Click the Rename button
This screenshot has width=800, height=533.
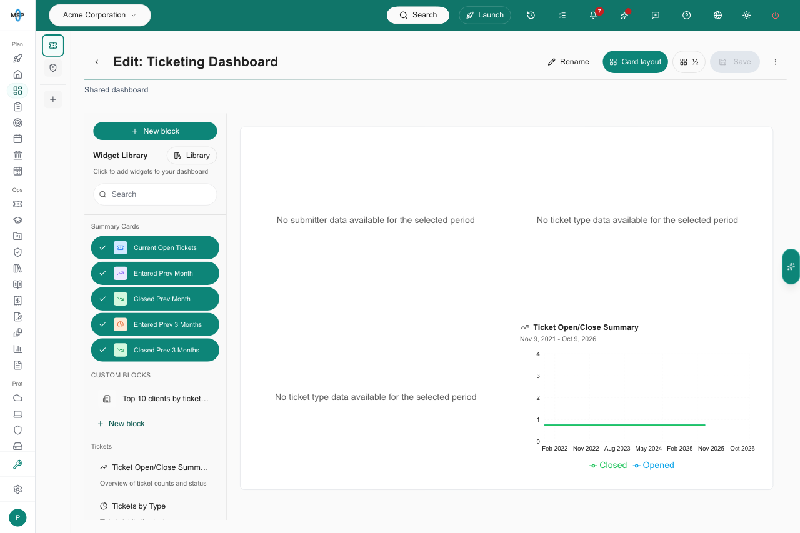(569, 62)
